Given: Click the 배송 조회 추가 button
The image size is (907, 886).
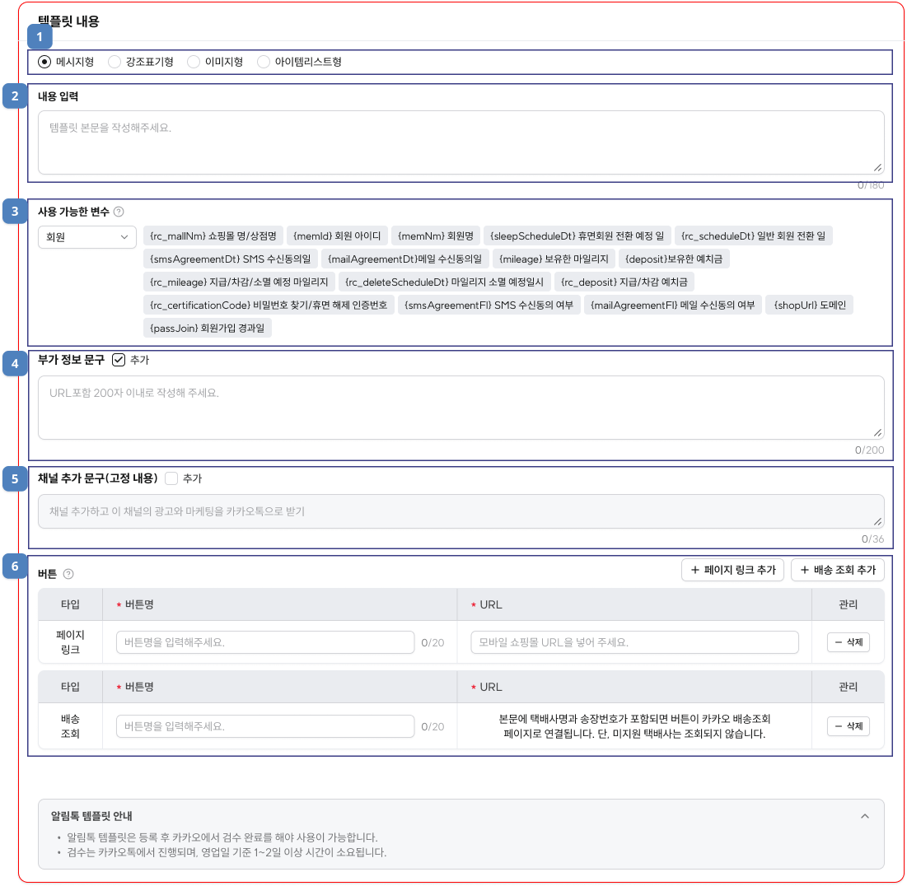Looking at the screenshot, I should 838,570.
